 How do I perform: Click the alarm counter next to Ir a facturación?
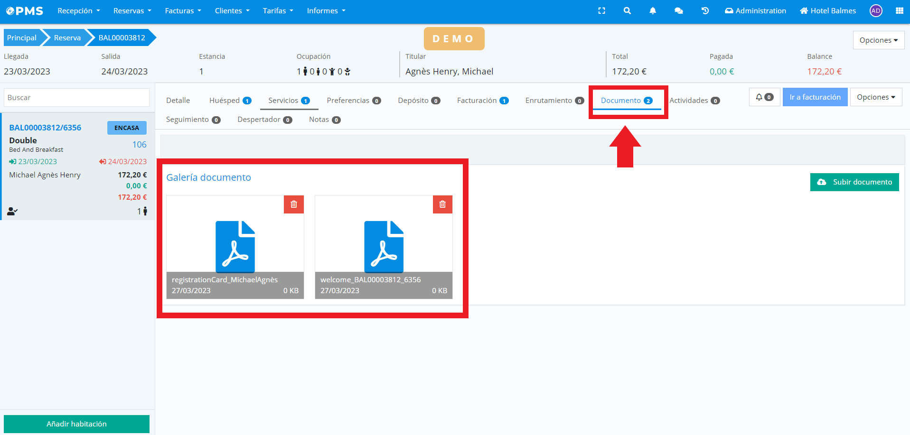coord(764,97)
